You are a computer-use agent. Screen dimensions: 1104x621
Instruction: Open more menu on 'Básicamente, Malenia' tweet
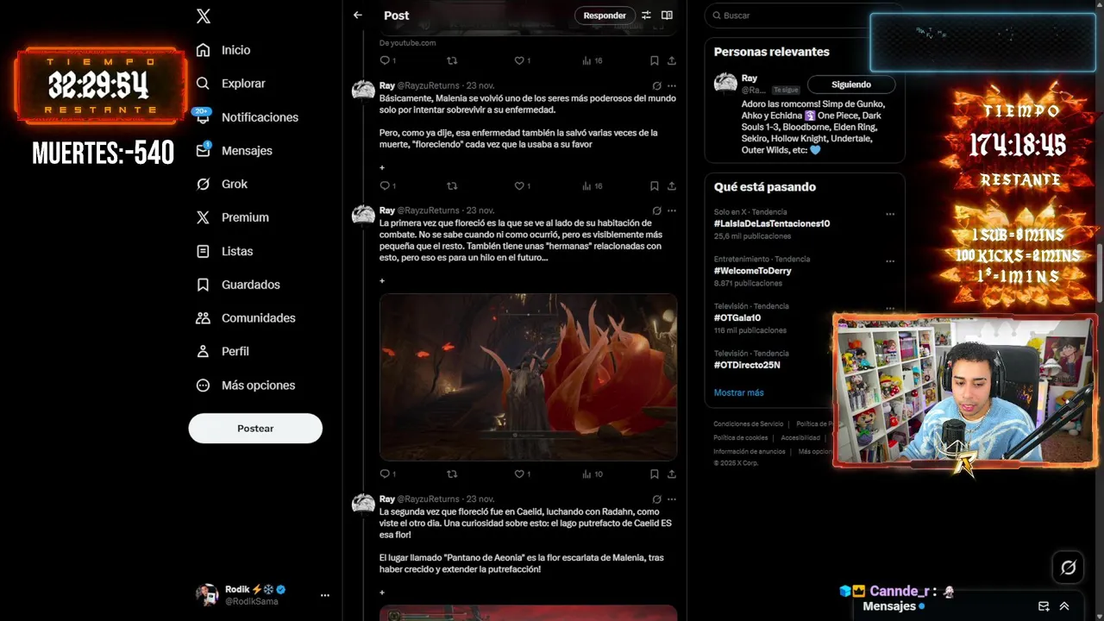(x=672, y=86)
